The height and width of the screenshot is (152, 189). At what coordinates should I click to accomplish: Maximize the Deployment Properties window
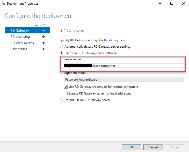tap(172, 4)
